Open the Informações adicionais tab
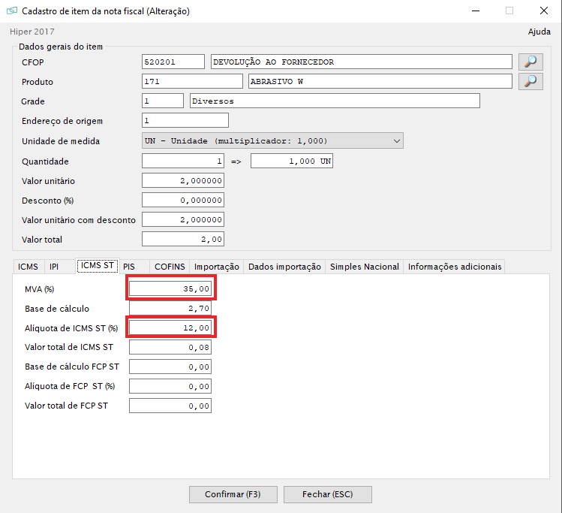Screen dimensions: 562x513 pos(455,267)
